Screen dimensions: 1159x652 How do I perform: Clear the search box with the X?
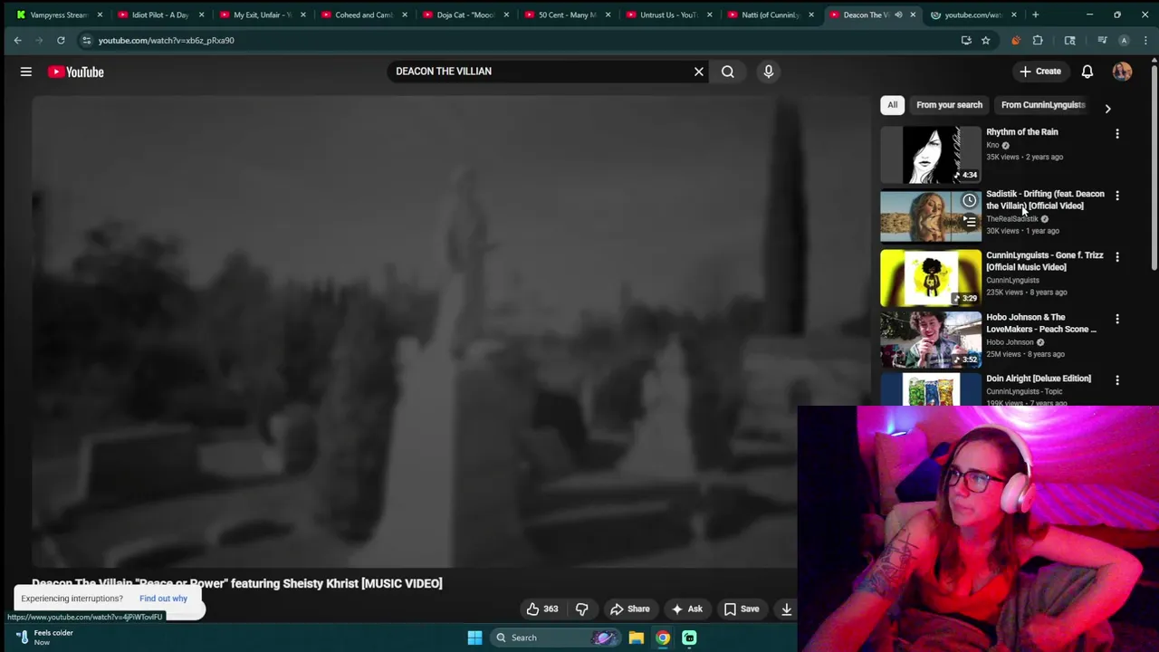point(699,72)
